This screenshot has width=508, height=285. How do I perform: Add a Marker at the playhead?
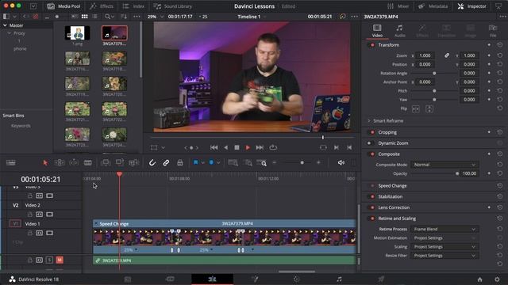(x=211, y=162)
